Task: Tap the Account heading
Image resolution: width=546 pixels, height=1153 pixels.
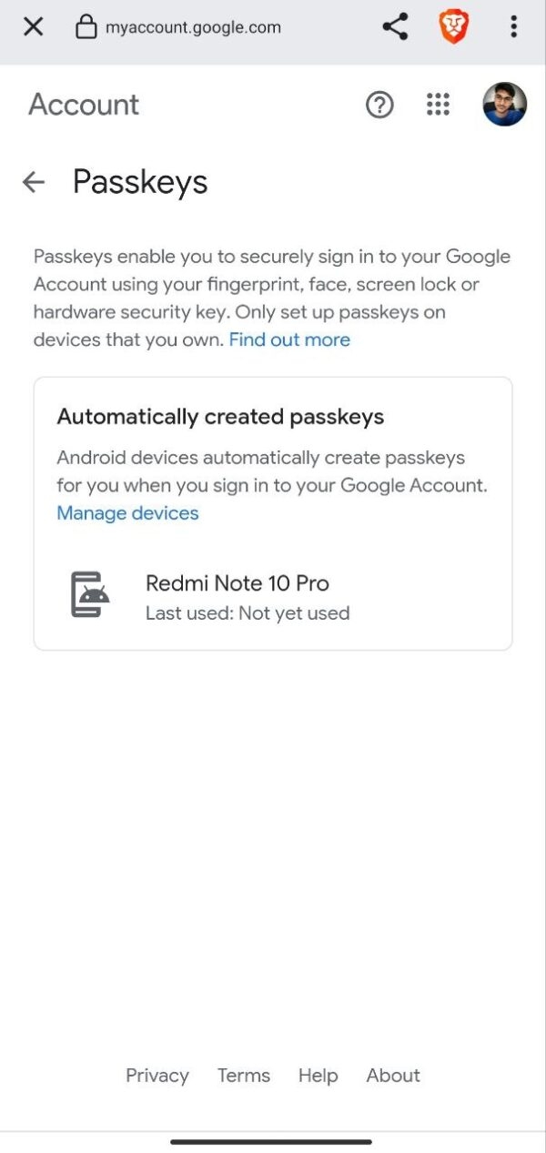Action: coord(83,105)
